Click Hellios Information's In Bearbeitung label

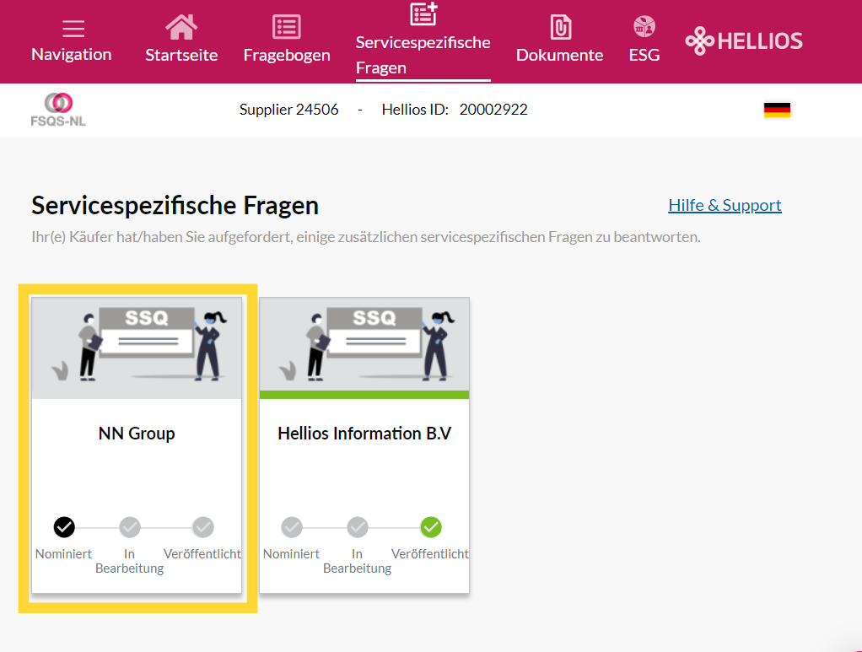tap(358, 561)
